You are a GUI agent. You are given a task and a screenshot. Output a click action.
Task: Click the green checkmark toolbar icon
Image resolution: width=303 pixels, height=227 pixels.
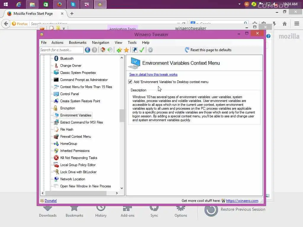point(142,50)
